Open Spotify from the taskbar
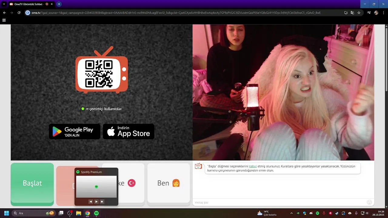Screen dimensions: 388x218 click(96, 213)
